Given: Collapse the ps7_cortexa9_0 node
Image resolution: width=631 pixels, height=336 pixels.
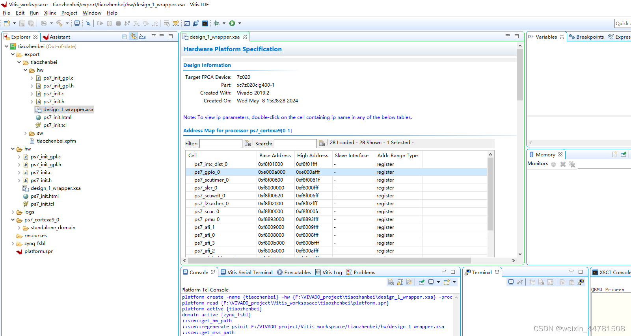Looking at the screenshot, I should pyautogui.click(x=13, y=220).
